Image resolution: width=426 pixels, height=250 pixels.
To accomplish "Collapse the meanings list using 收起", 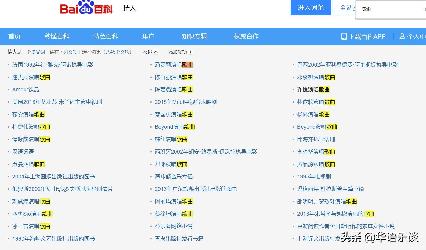I will tap(150, 52).
